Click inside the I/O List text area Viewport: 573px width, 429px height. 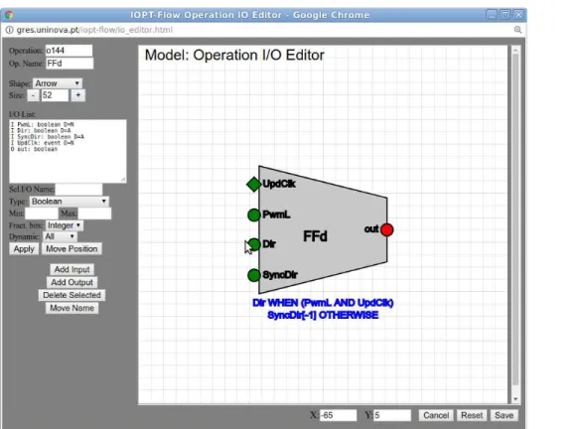pyautogui.click(x=68, y=151)
